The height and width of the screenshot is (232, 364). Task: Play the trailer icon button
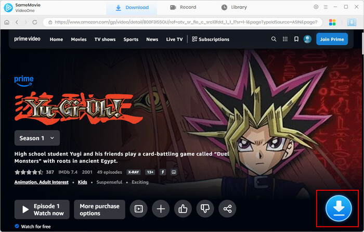tap(139, 209)
